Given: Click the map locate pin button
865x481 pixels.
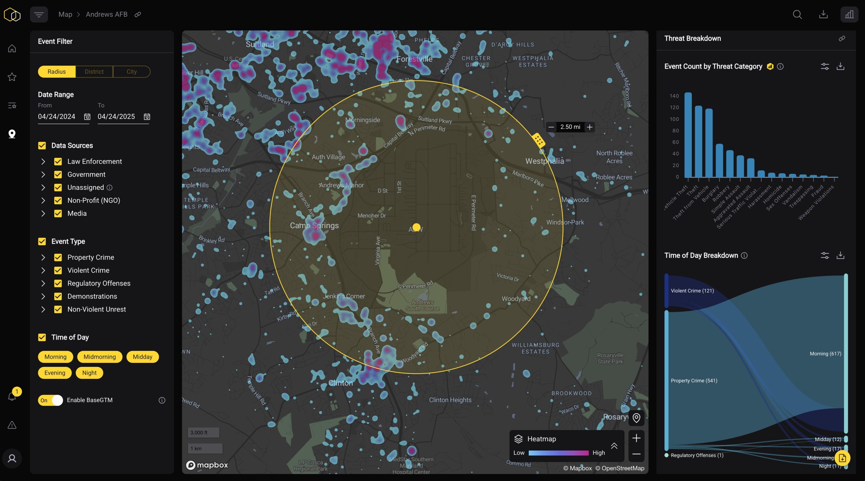Looking at the screenshot, I should click(636, 418).
